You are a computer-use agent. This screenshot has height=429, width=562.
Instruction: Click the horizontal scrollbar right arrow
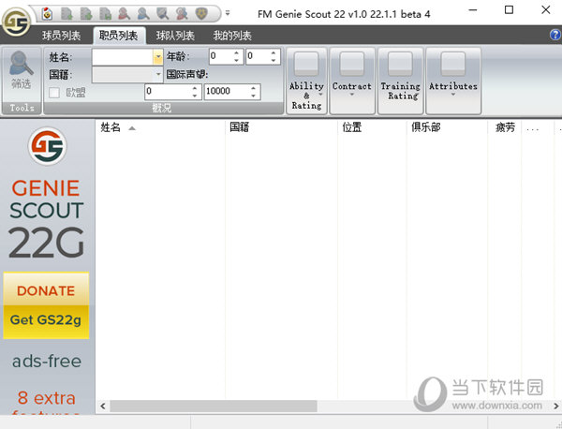click(555, 407)
